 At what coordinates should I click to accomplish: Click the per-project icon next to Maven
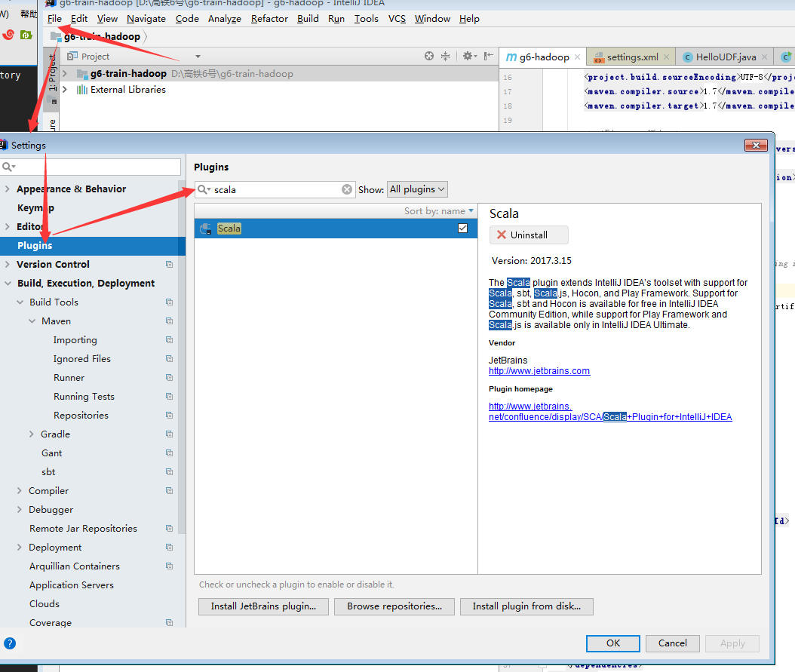pyautogui.click(x=170, y=321)
